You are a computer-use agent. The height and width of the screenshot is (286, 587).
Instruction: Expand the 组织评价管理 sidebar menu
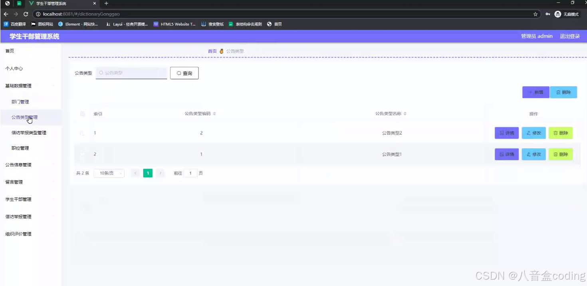point(30,234)
